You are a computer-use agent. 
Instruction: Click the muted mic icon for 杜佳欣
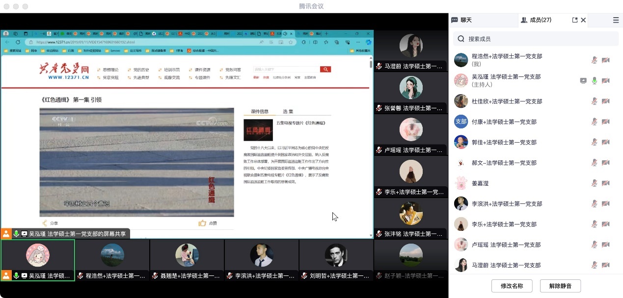point(595,101)
